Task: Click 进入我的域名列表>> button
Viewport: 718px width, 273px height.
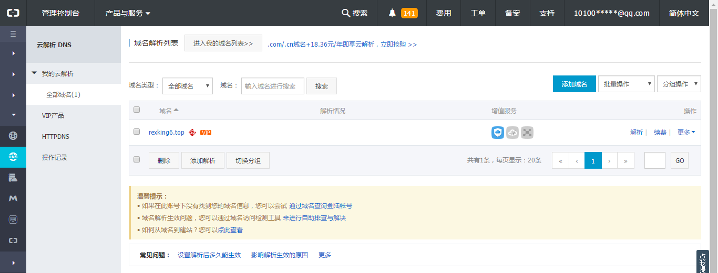Action: pos(223,43)
